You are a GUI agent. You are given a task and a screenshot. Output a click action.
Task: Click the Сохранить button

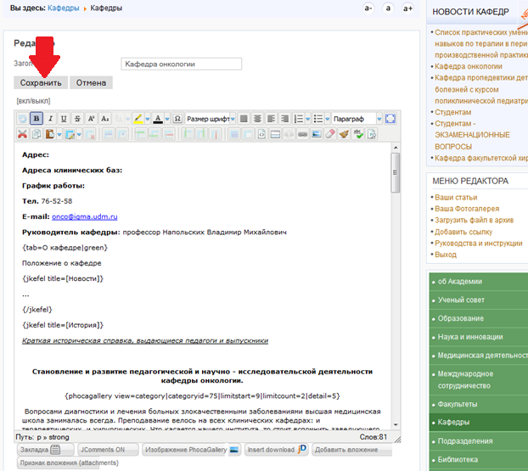click(41, 83)
